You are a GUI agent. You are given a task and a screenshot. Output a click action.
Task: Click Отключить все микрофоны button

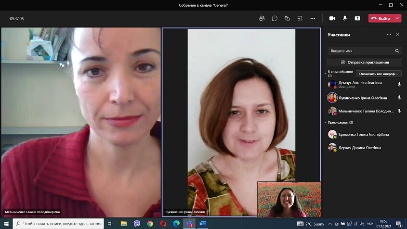(x=379, y=74)
